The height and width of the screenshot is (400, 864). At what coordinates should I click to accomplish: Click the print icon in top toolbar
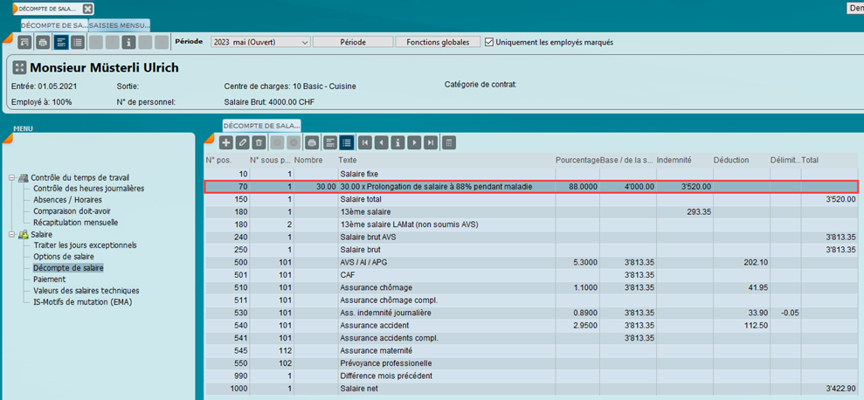[42, 42]
